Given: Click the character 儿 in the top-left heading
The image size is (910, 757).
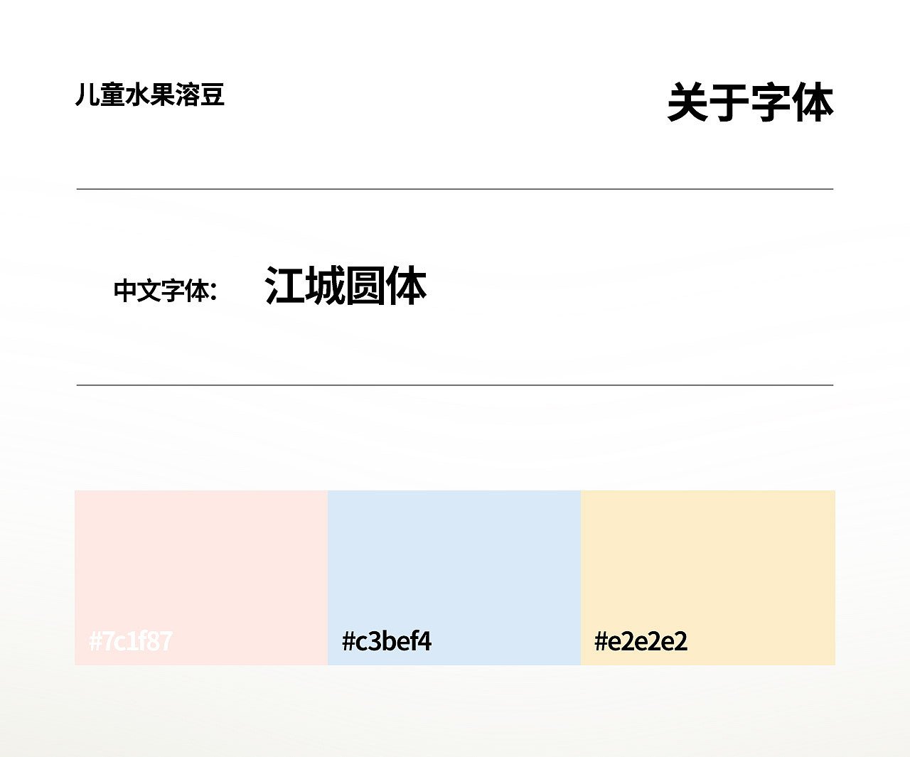Looking at the screenshot, I should [87, 95].
